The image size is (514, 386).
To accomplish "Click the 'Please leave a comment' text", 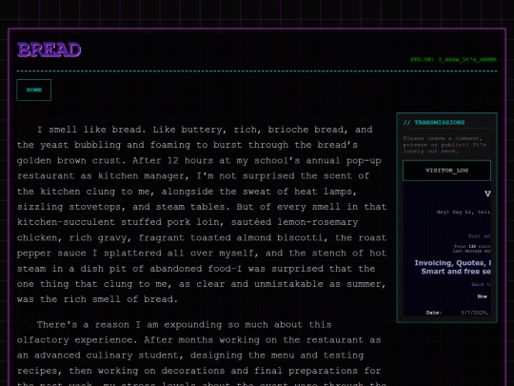I will (445, 145).
